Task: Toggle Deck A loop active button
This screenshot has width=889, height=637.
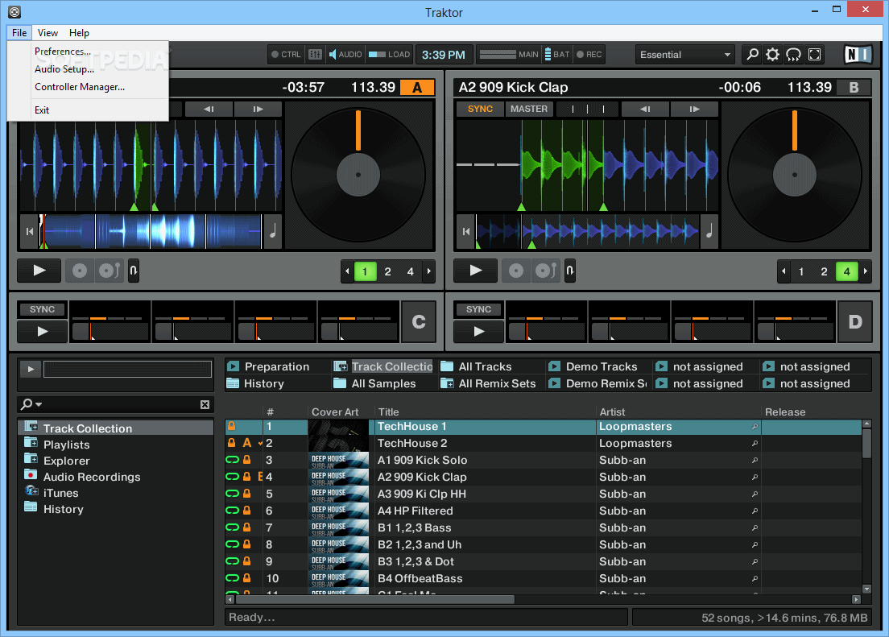Action: point(134,271)
